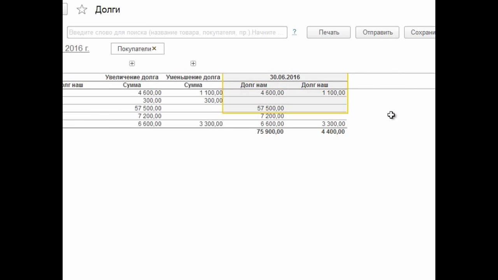Screen dimensions: 498x280
Task: Select Долг нам header under 30.06.2016
Action: [x=254, y=85]
